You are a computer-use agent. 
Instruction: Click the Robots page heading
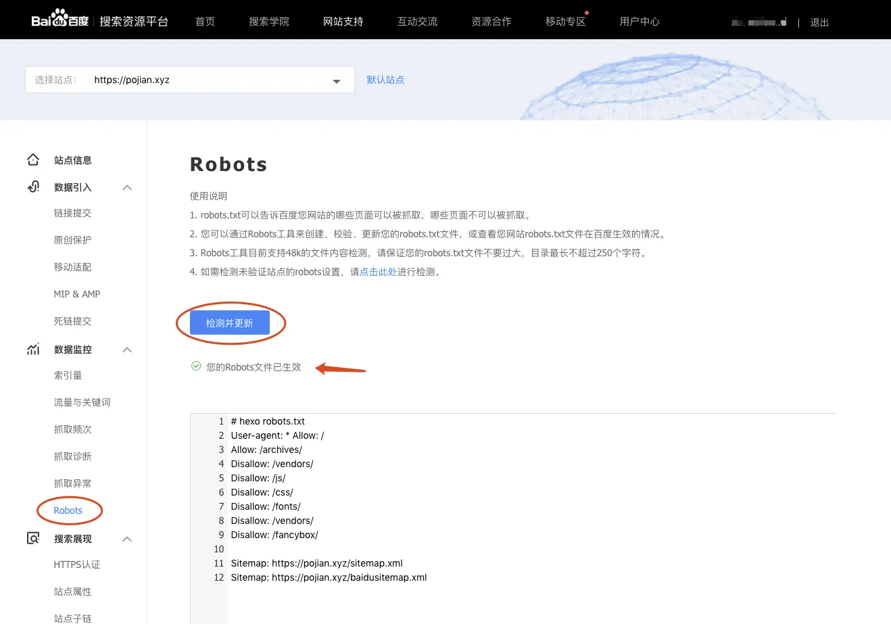click(x=228, y=164)
